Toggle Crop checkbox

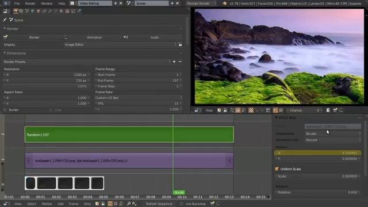51,110
